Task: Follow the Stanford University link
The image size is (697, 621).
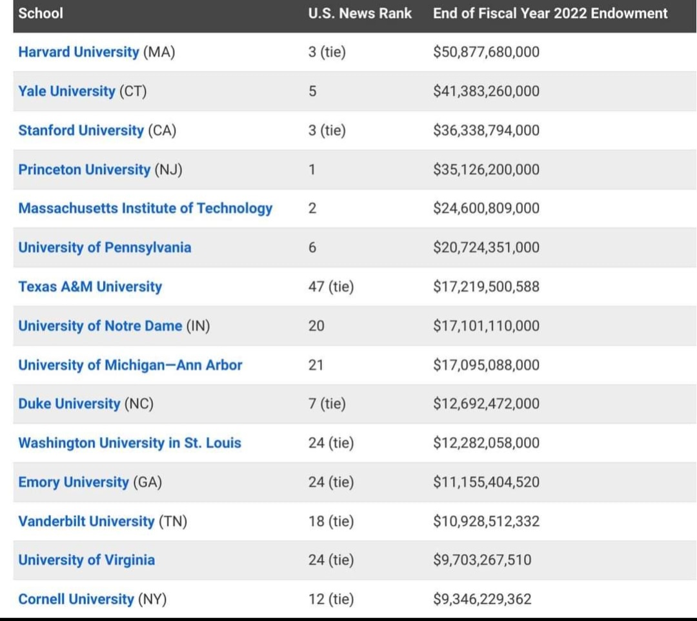Action: click(81, 130)
